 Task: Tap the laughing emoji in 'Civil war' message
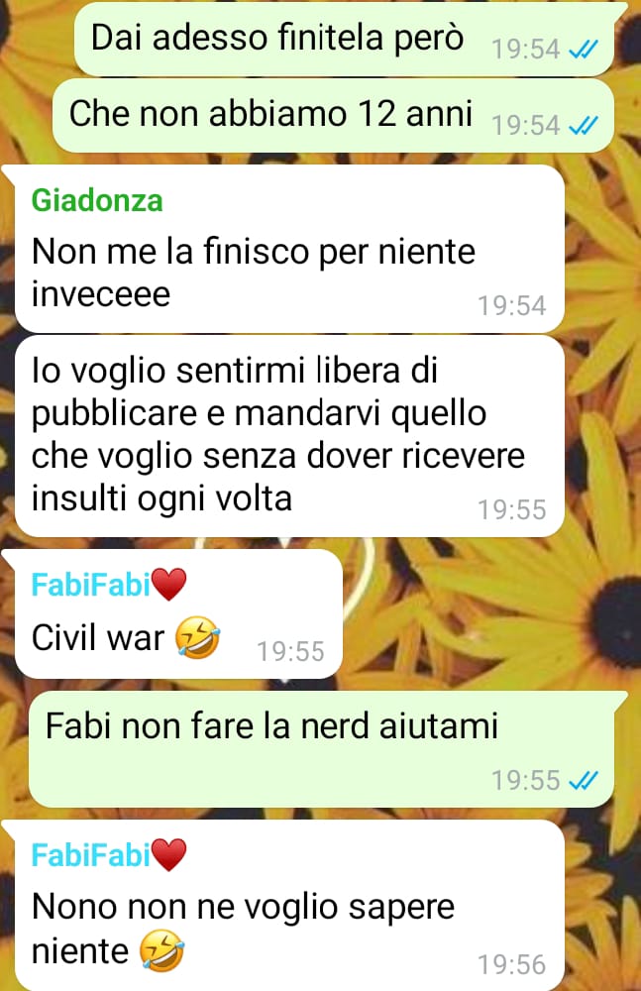tap(198, 637)
